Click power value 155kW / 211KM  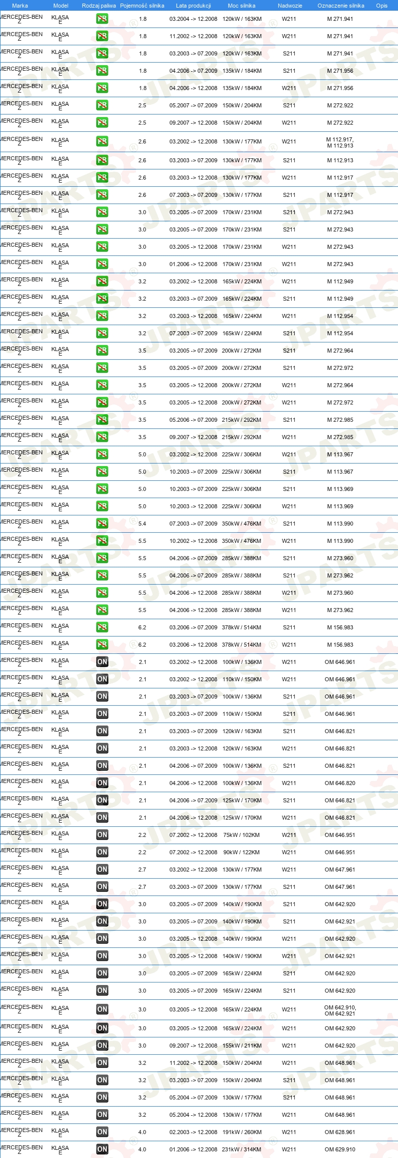pyautogui.click(x=242, y=1046)
